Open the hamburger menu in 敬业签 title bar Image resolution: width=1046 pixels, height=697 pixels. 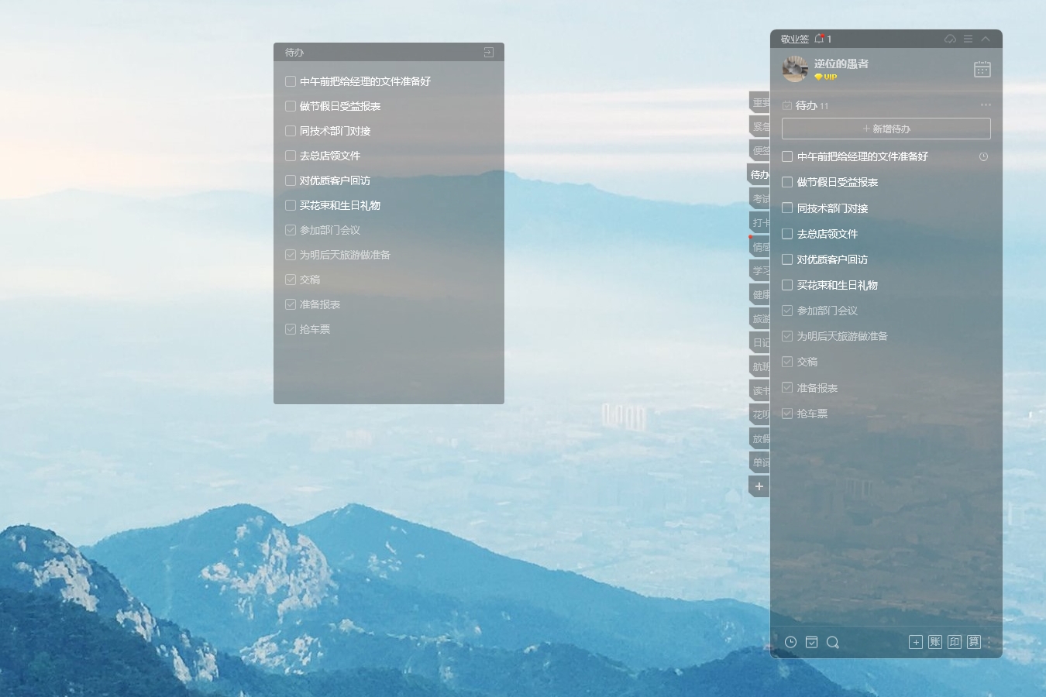click(x=968, y=39)
